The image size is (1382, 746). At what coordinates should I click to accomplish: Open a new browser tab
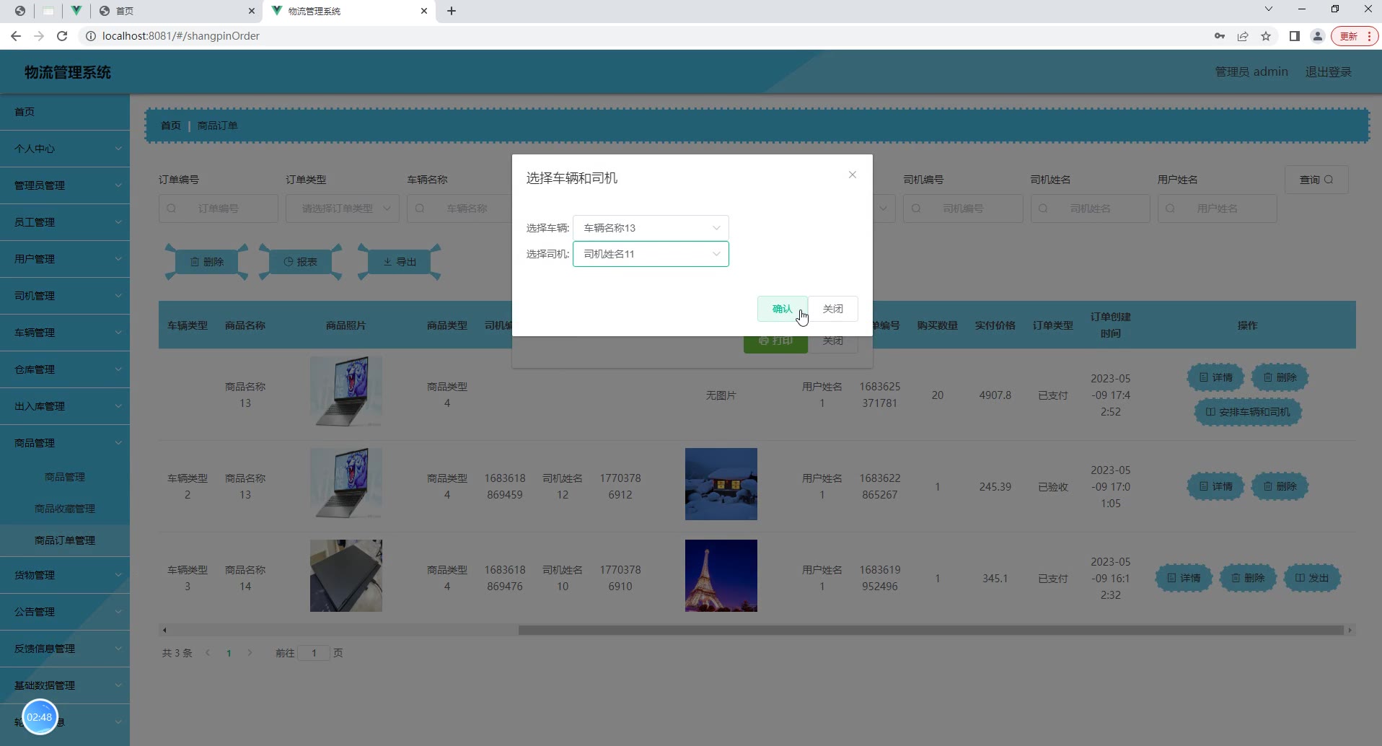click(452, 11)
